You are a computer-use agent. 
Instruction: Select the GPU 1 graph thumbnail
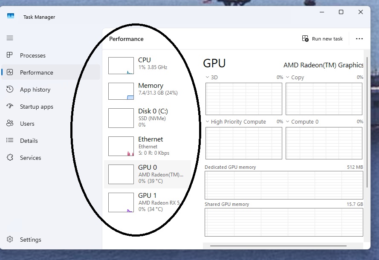121,202
